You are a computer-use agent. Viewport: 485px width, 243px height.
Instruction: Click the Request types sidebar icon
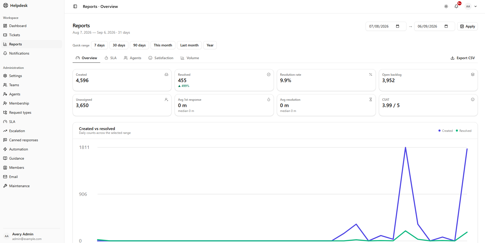[5, 112]
